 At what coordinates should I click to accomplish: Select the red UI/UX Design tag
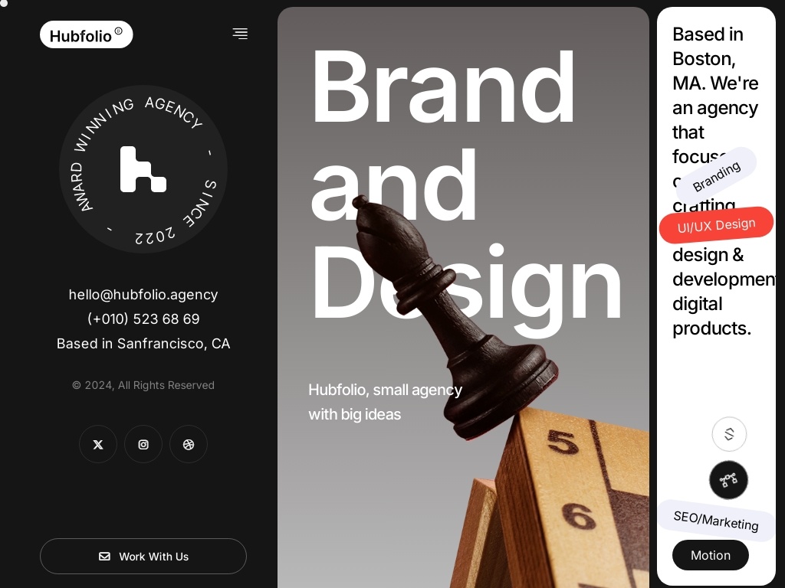717,225
